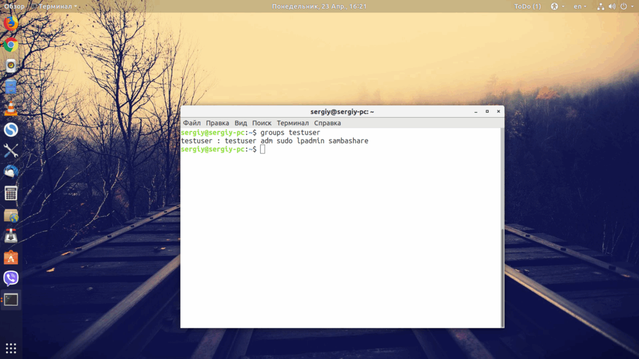Viewport: 639px width, 359px height.
Task: Open Google Chrome from the dock
Action: (11, 44)
